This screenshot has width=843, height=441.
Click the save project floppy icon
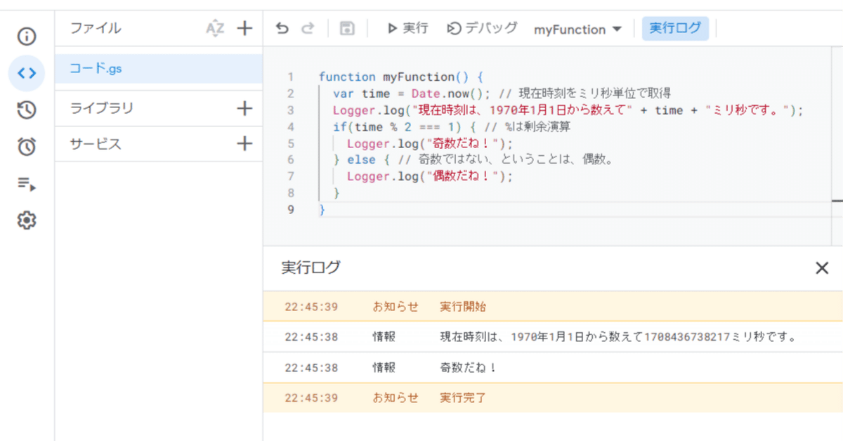(x=347, y=29)
